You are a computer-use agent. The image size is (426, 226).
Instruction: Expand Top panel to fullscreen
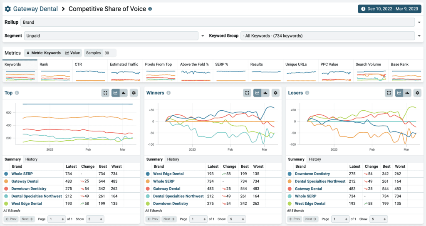[x=105, y=93]
